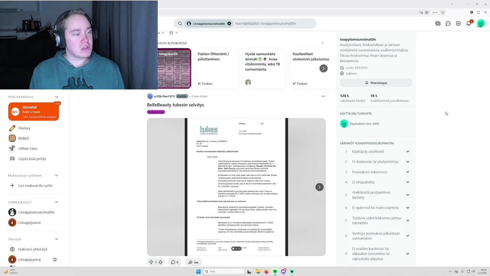490x276 pixels.
Task: Share the post with Jaa
Action: [193, 262]
